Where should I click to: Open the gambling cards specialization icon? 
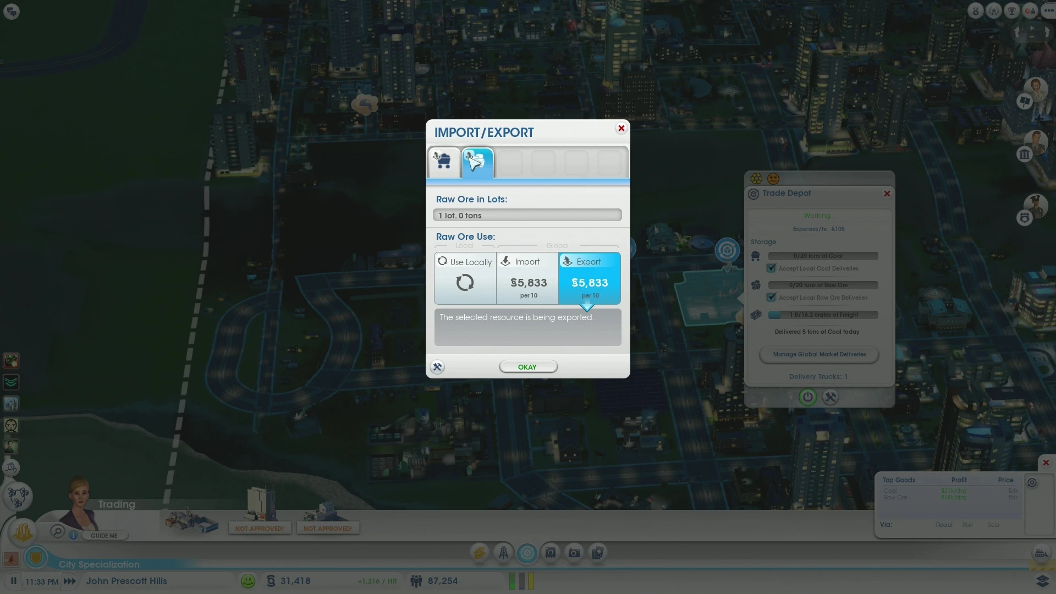pos(598,553)
